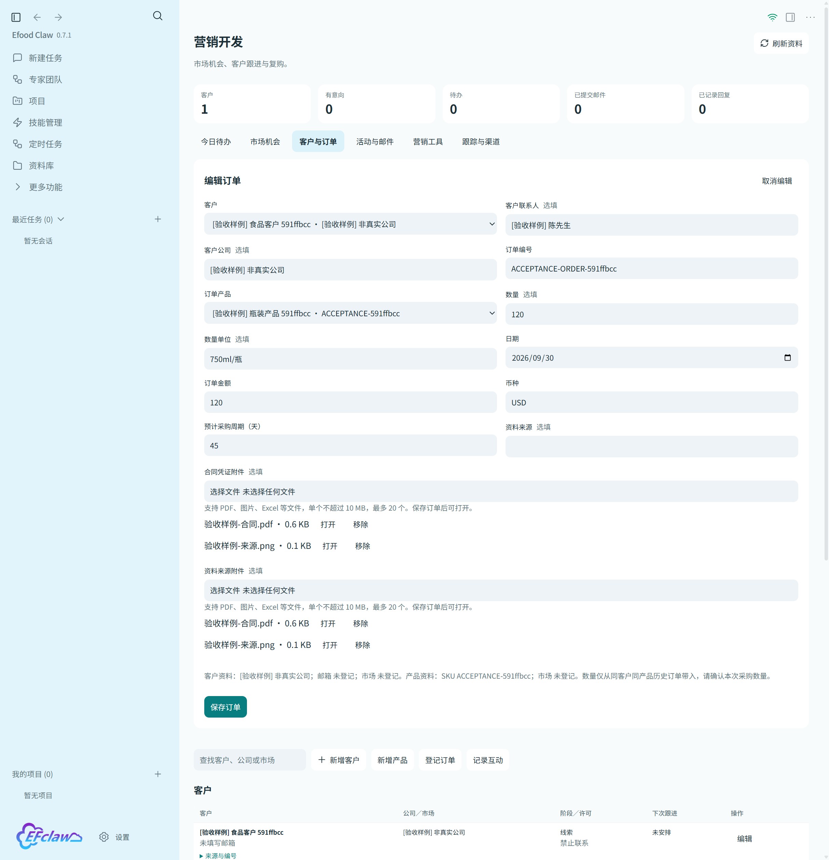Add a new task with the 最近任务 plus

[x=158, y=219]
